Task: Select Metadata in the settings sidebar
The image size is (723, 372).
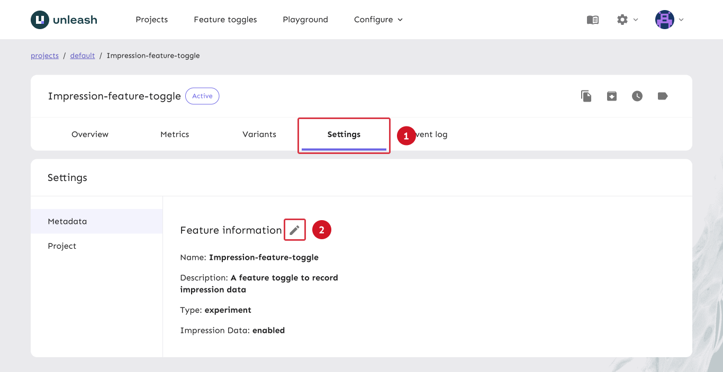Action: click(x=67, y=221)
